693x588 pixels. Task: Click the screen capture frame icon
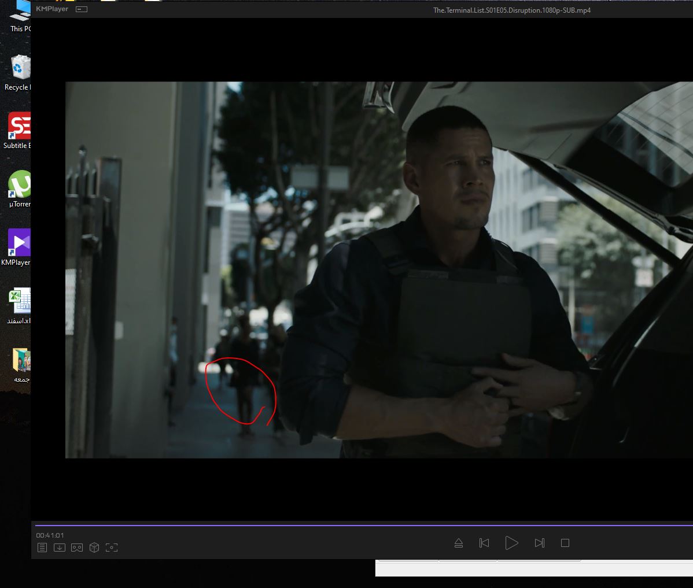click(x=112, y=548)
